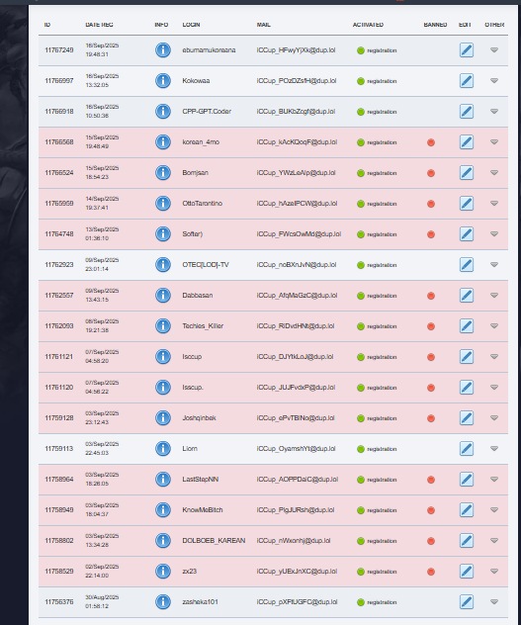This screenshot has width=521, height=625.
Task: Click activated green dot for Liom
Action: point(361,449)
